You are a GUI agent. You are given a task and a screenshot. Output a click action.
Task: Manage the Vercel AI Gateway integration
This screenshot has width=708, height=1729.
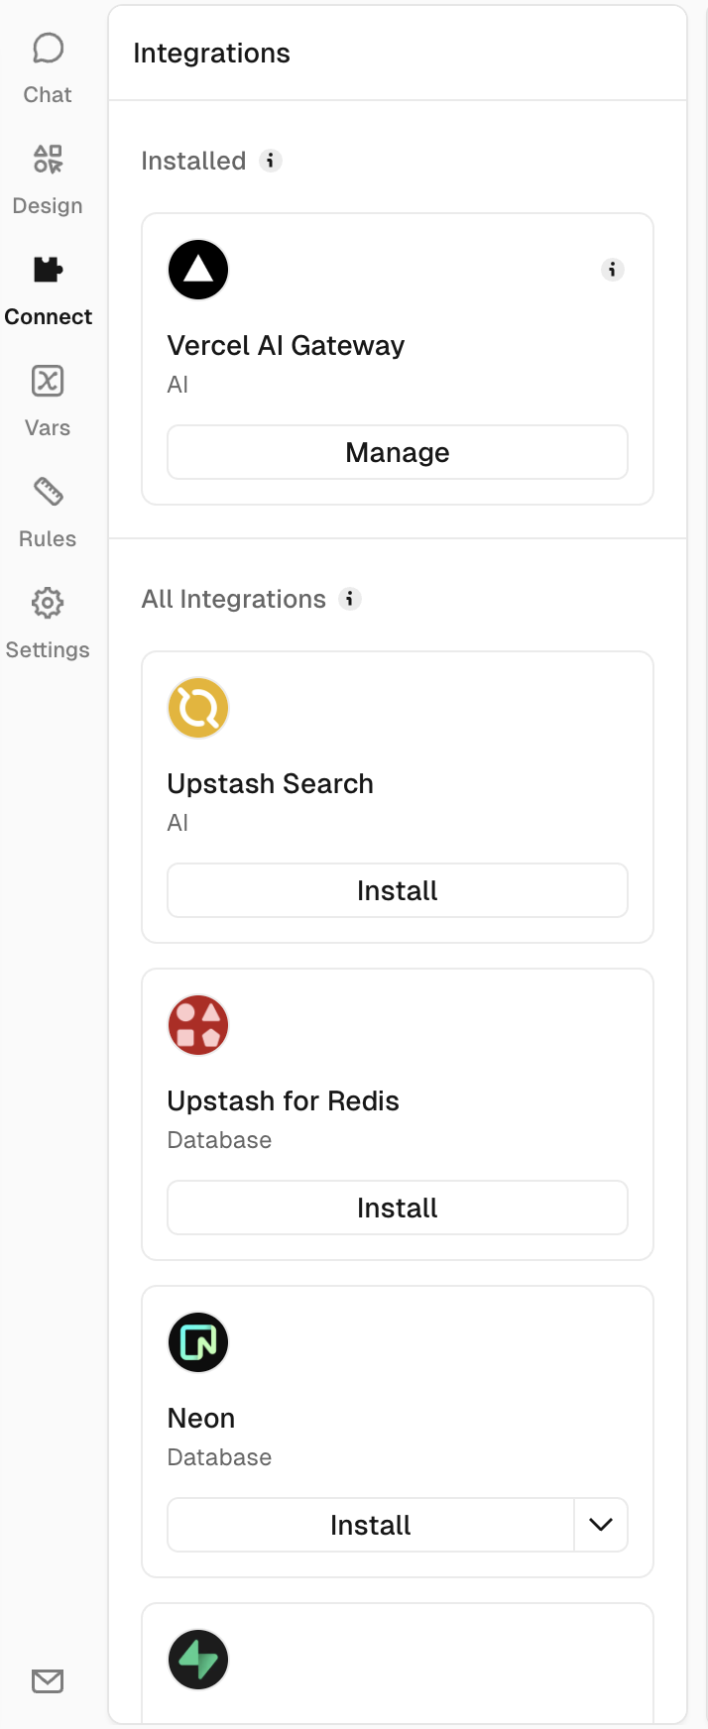(x=397, y=452)
